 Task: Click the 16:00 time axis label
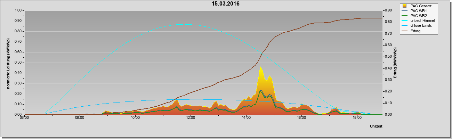pos(301,118)
